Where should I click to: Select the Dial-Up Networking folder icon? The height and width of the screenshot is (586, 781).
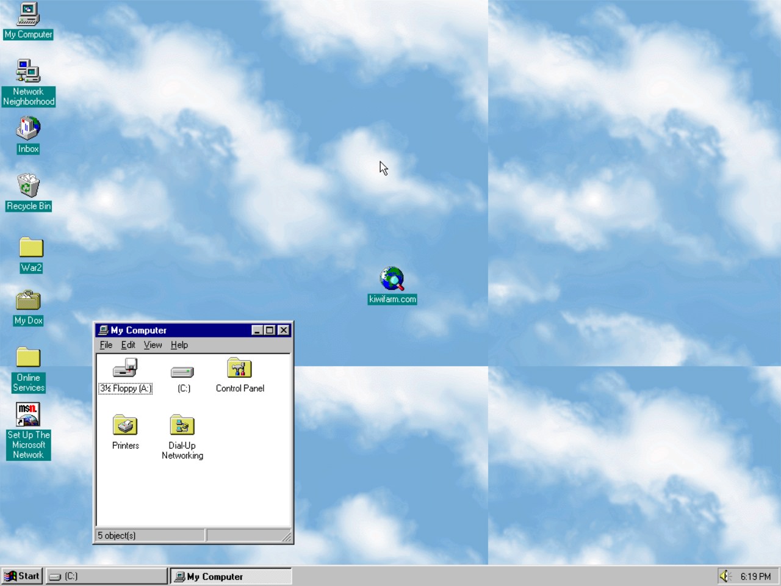coord(182,426)
